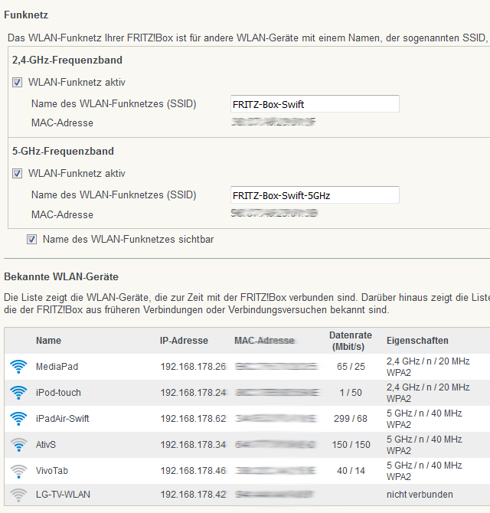Screen dimensions: 490x513
Task: Click IP address 192.168.178.62
Action: [x=193, y=419]
